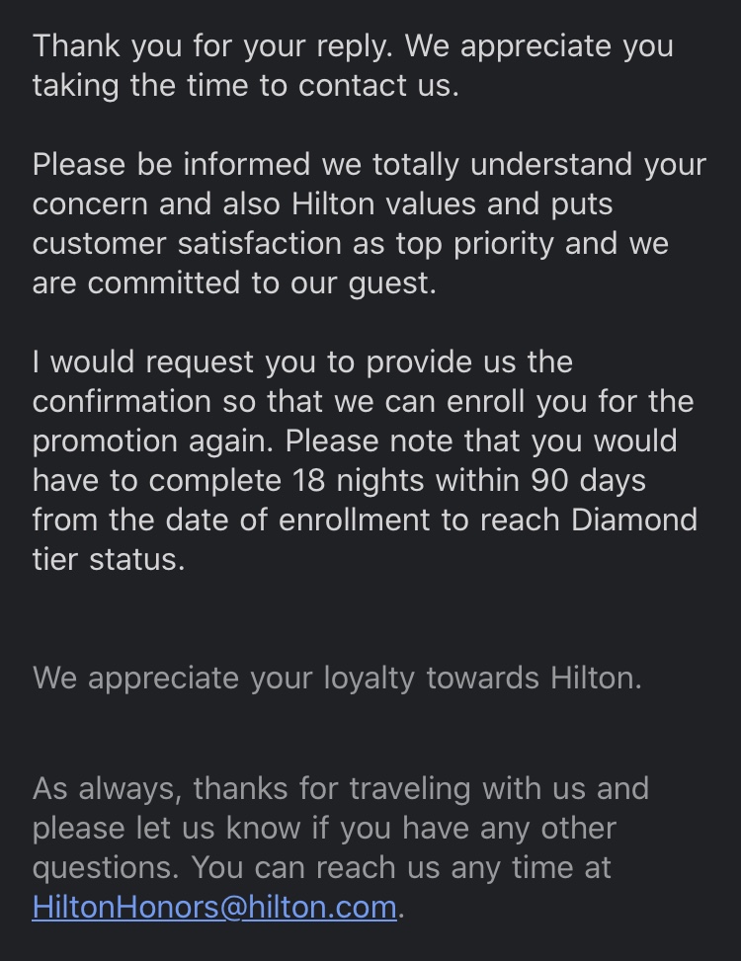Tap "We appreciate your loyalty towards Hilton" line
Image resolution: width=741 pixels, height=961 pixels.
click(x=337, y=678)
